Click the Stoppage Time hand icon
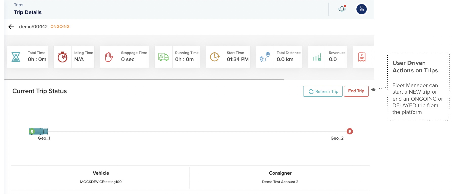This screenshot has height=194, width=452. click(x=109, y=57)
